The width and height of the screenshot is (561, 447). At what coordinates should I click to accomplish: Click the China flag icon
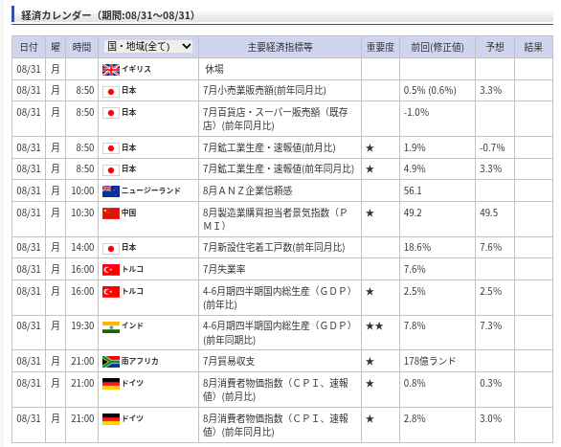111,213
